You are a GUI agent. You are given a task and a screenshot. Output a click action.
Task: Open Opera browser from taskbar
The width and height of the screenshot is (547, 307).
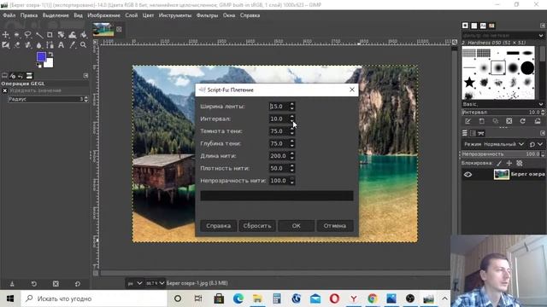pyautogui.click(x=334, y=298)
